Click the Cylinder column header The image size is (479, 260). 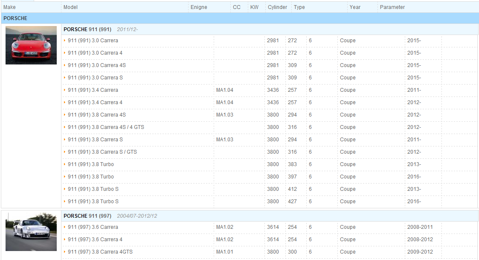277,7
